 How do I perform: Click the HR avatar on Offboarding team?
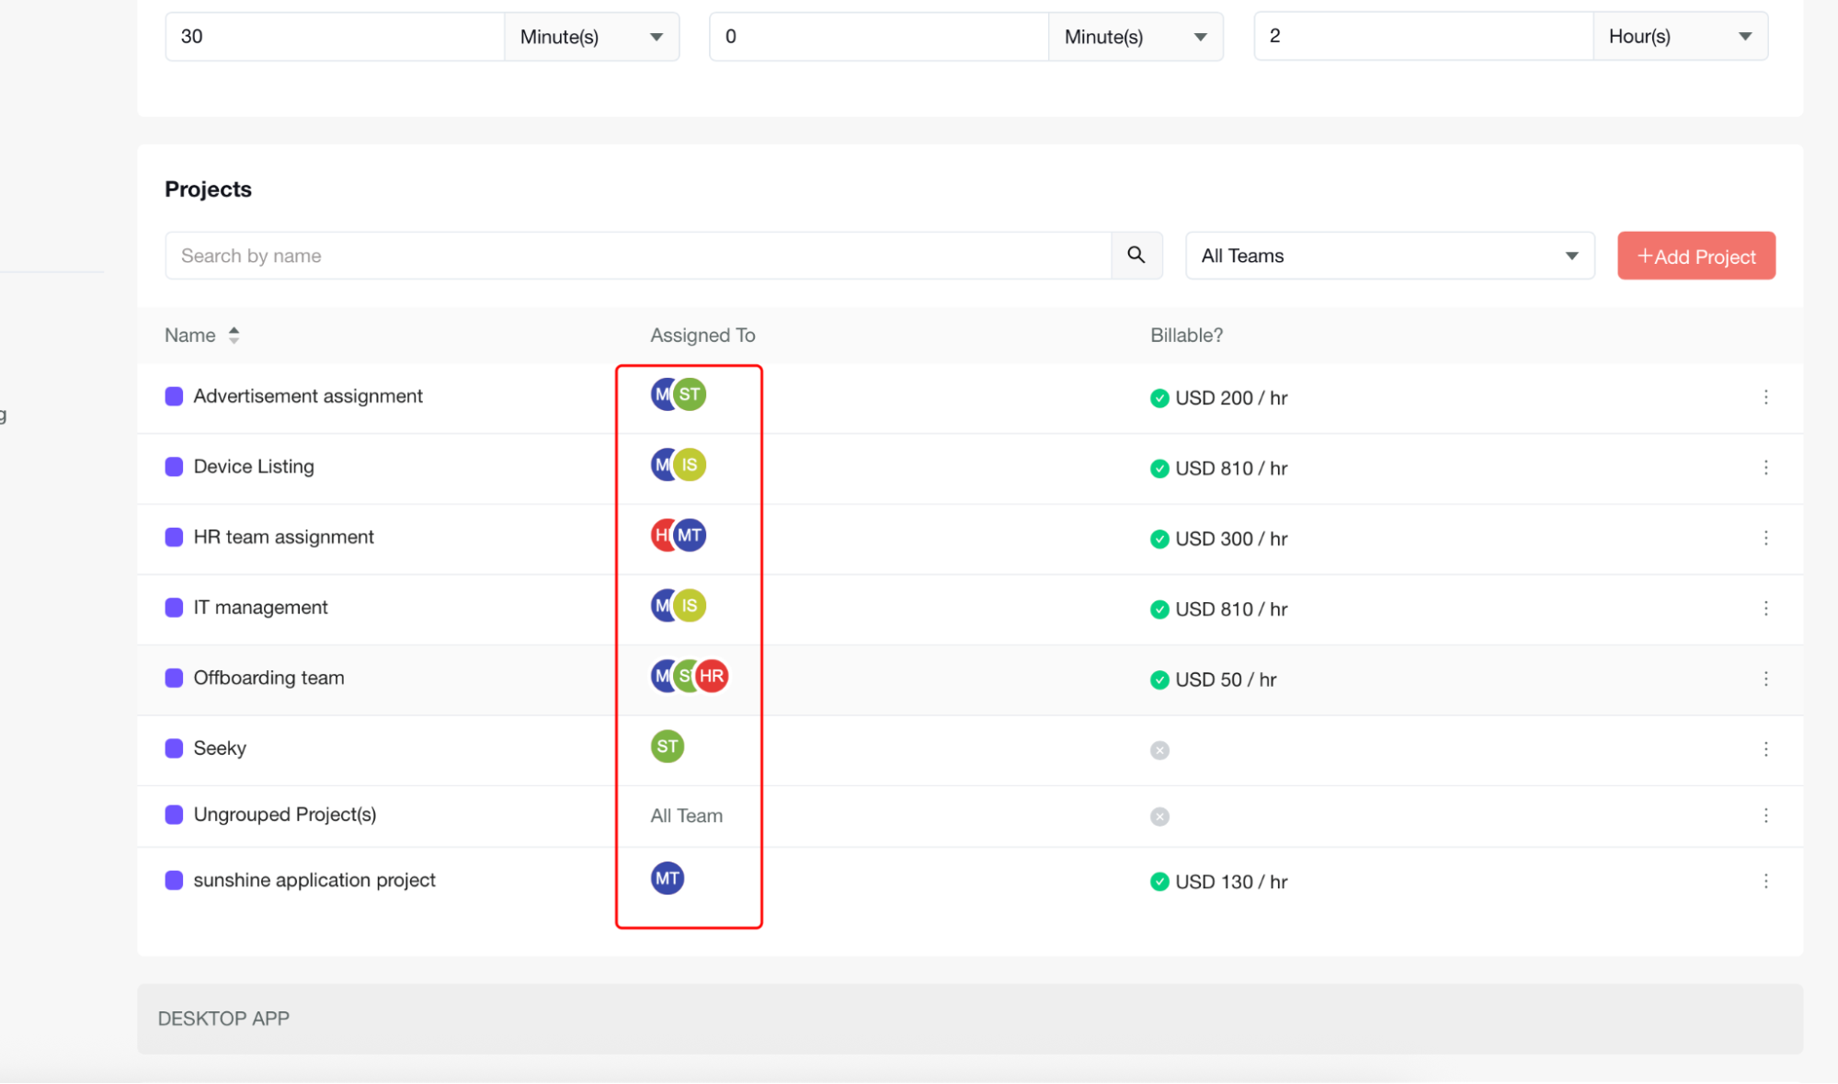pyautogui.click(x=713, y=677)
